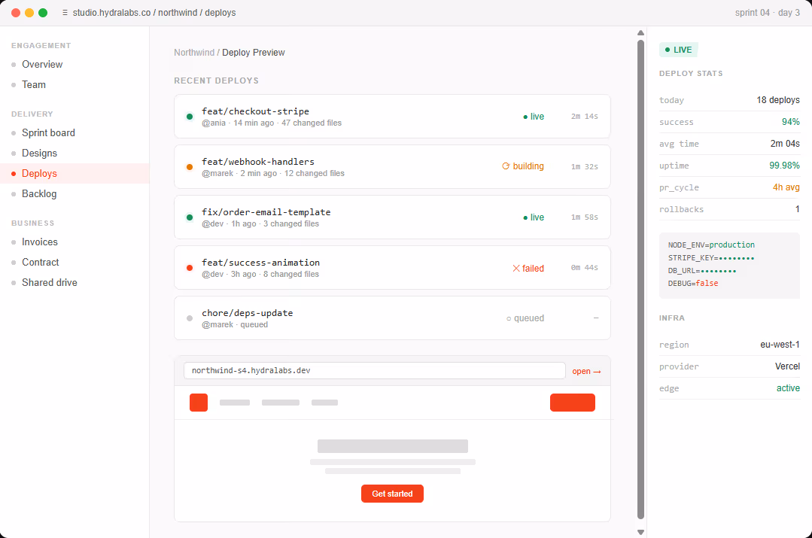Open the feat/checkout-stripe deploy

coord(392,116)
